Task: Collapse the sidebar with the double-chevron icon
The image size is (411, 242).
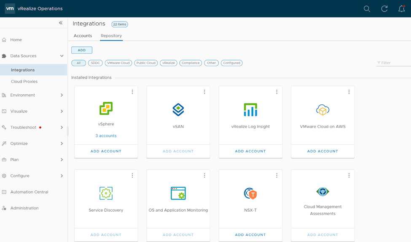Action: pos(61,23)
